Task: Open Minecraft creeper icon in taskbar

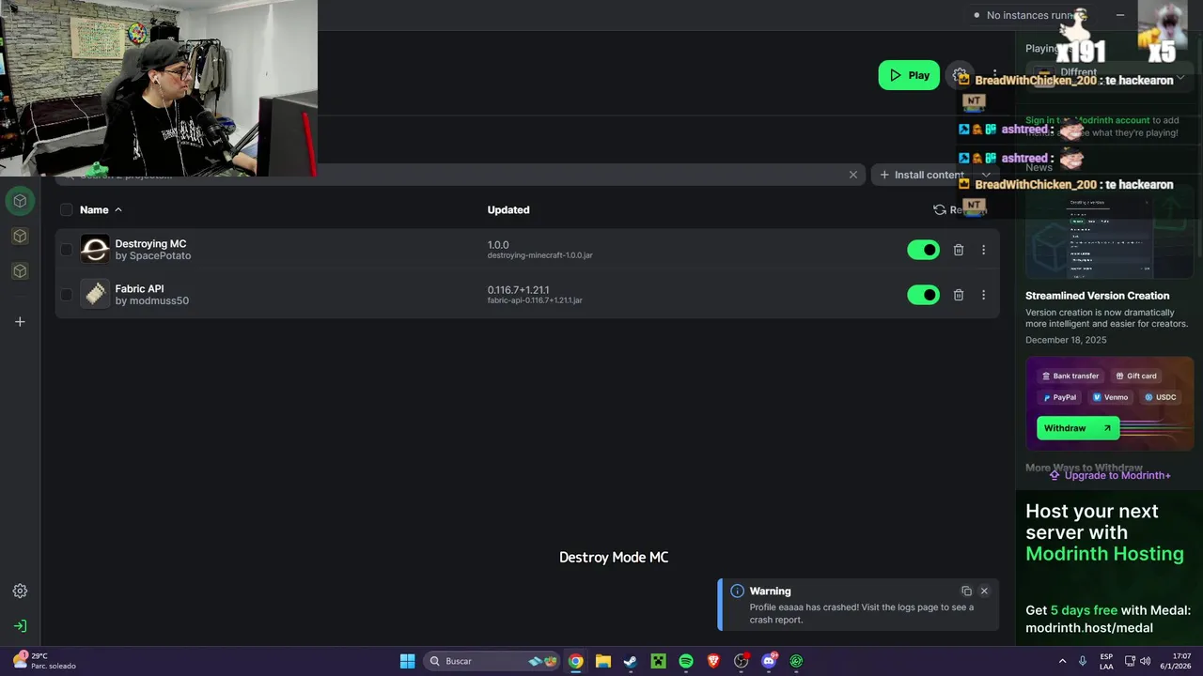Action: pyautogui.click(x=658, y=661)
